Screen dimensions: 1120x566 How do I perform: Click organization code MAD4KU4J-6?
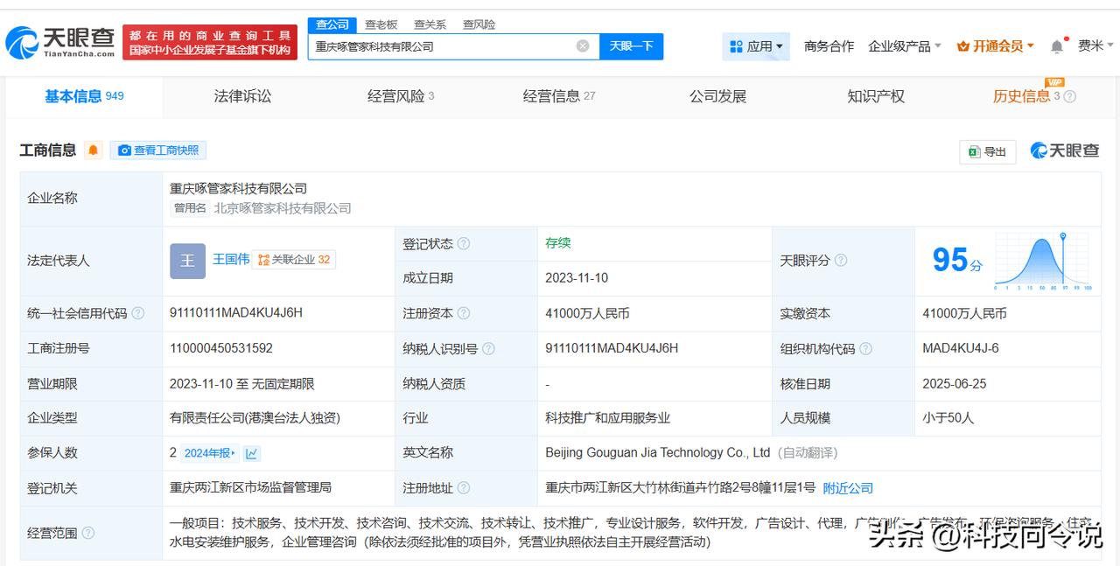961,347
